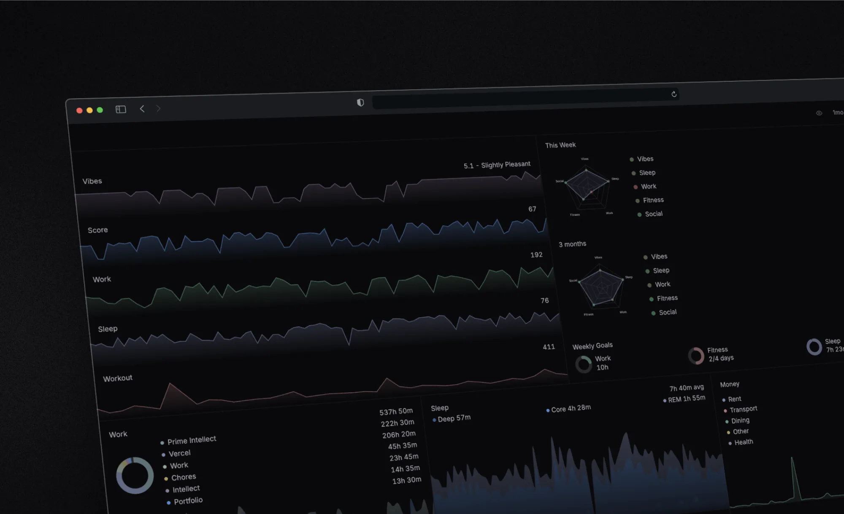Select the Core 4h 28m sleep stage

coord(568,409)
